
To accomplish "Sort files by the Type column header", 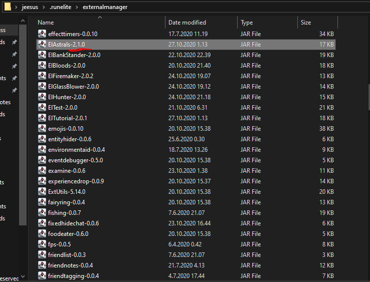I will coord(247,23).
